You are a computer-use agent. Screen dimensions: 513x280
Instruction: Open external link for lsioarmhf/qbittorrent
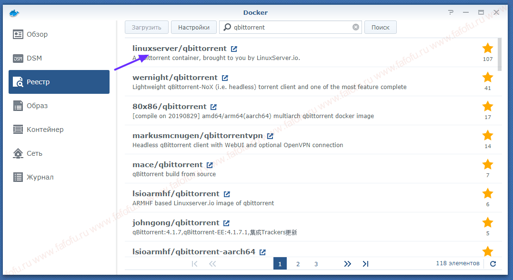click(227, 194)
